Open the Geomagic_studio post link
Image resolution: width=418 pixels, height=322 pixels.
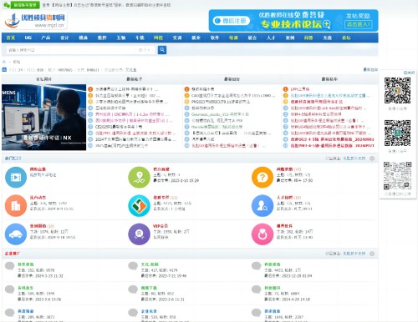tap(220, 114)
